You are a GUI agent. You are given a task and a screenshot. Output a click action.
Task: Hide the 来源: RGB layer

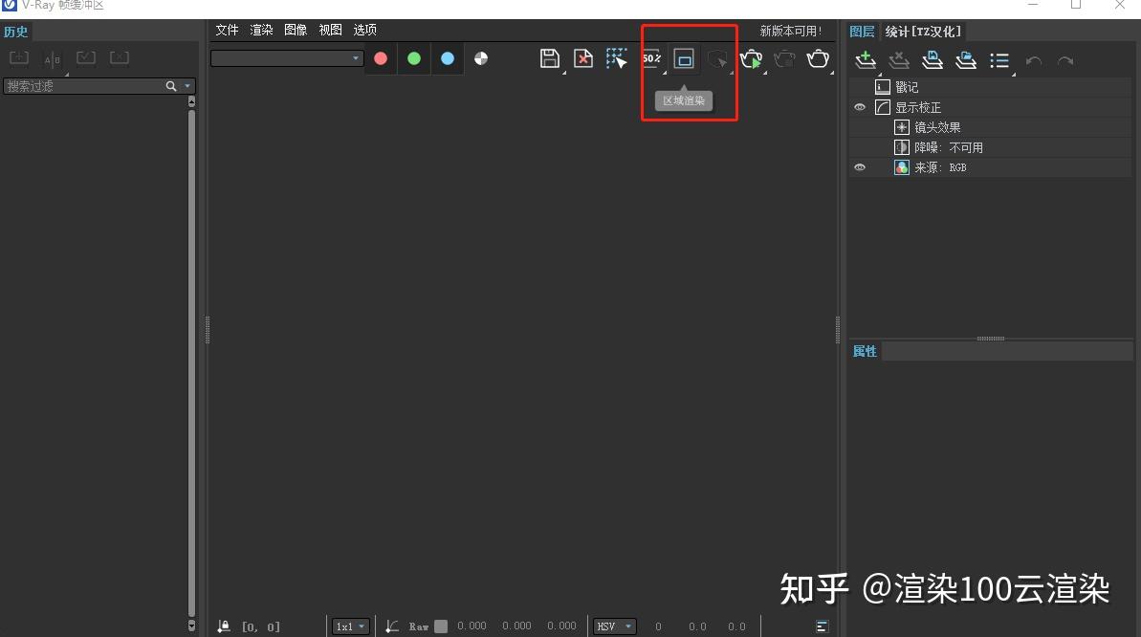pyautogui.click(x=860, y=166)
